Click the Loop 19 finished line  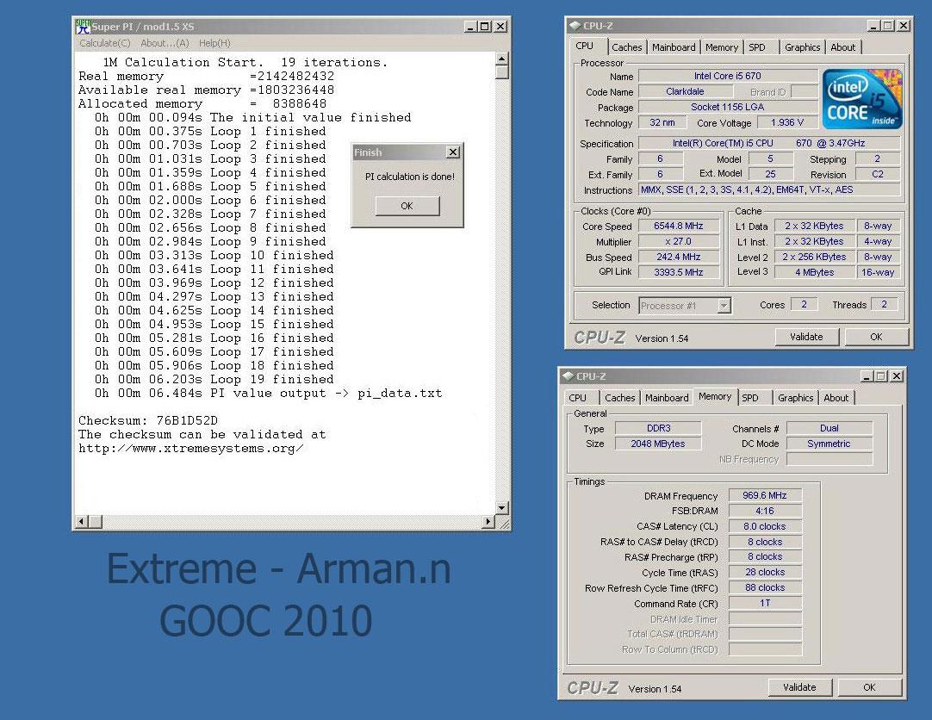(x=214, y=379)
